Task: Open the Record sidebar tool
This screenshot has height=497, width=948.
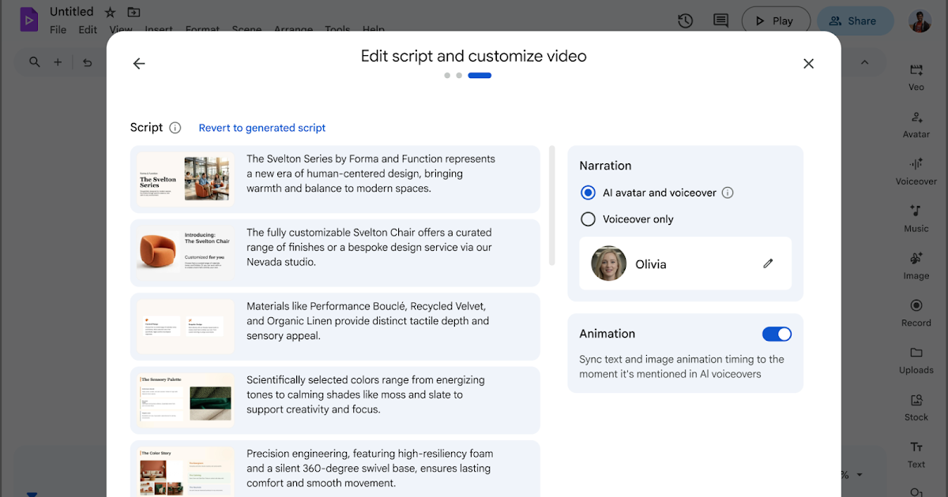Action: pos(916,313)
